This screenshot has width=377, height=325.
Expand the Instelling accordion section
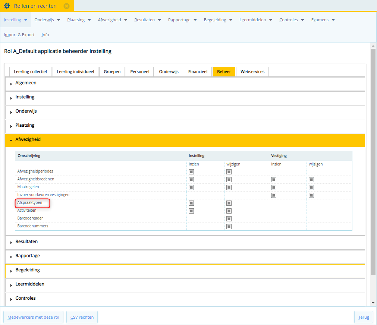(185, 98)
